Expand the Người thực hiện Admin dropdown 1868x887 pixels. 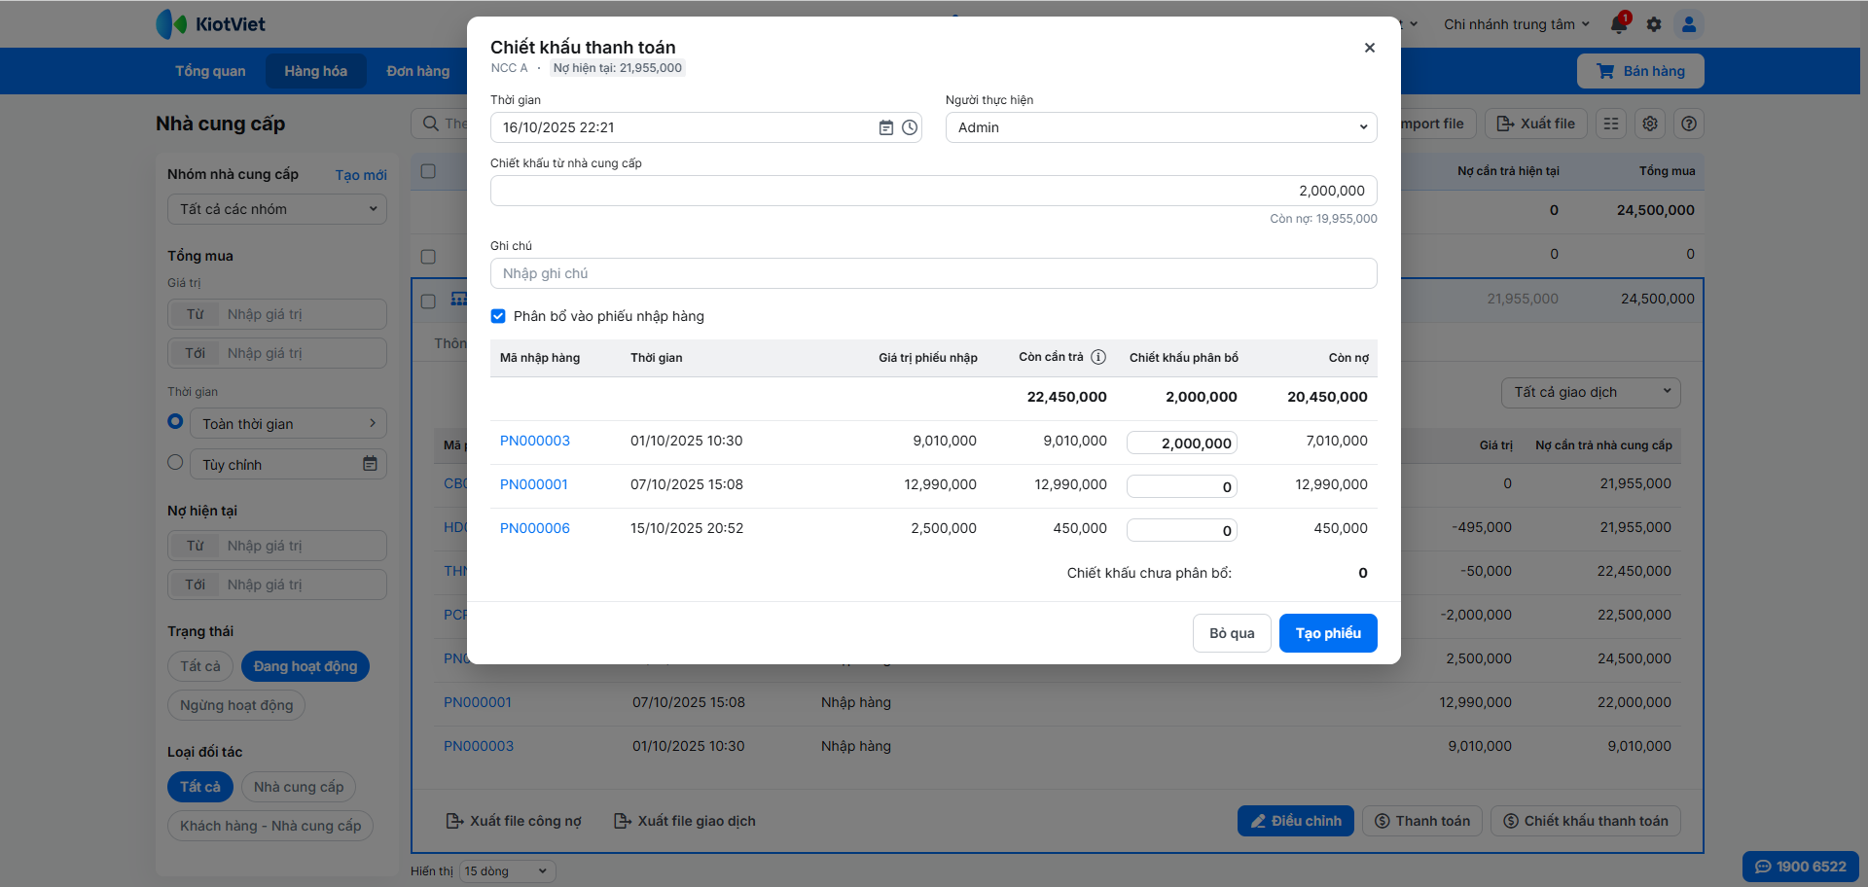[x=1161, y=127]
